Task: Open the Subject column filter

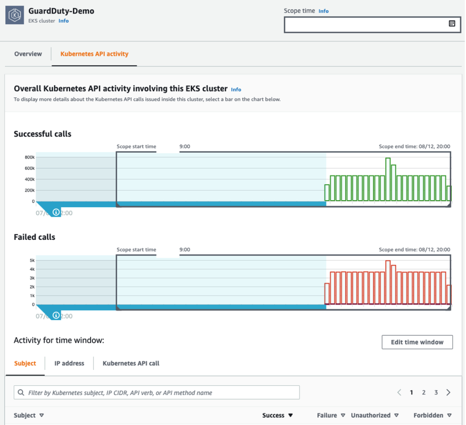Action: [x=41, y=415]
